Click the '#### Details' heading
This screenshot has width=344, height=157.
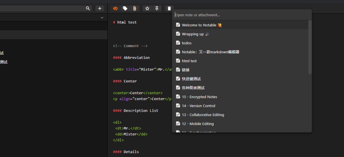(x=126, y=152)
